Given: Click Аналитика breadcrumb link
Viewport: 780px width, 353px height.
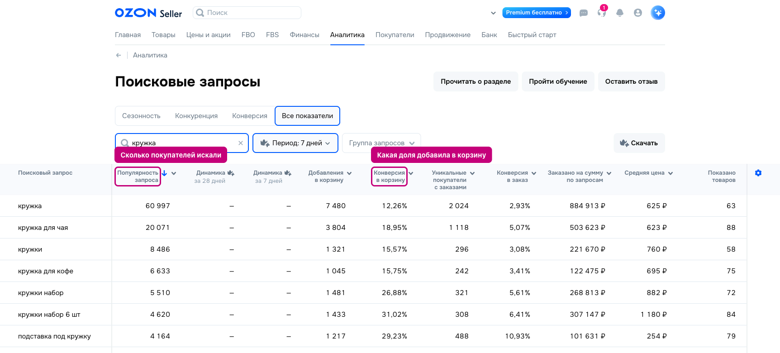Looking at the screenshot, I should 150,55.
